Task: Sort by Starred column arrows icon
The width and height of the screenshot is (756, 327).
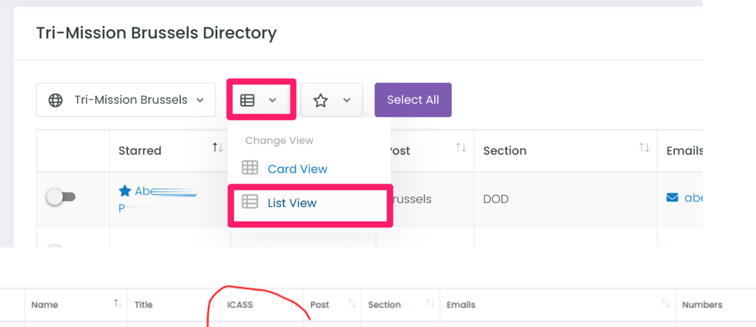Action: click(x=218, y=148)
